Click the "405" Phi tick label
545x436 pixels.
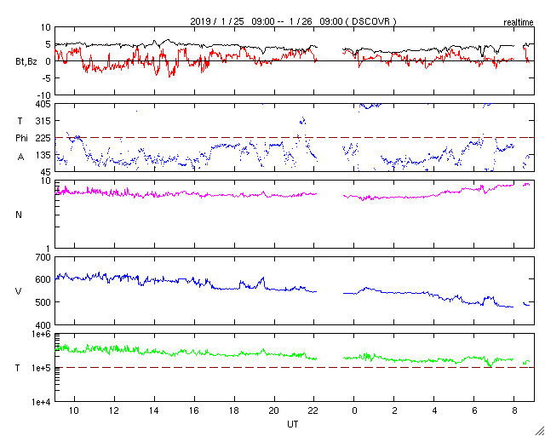[x=44, y=104]
